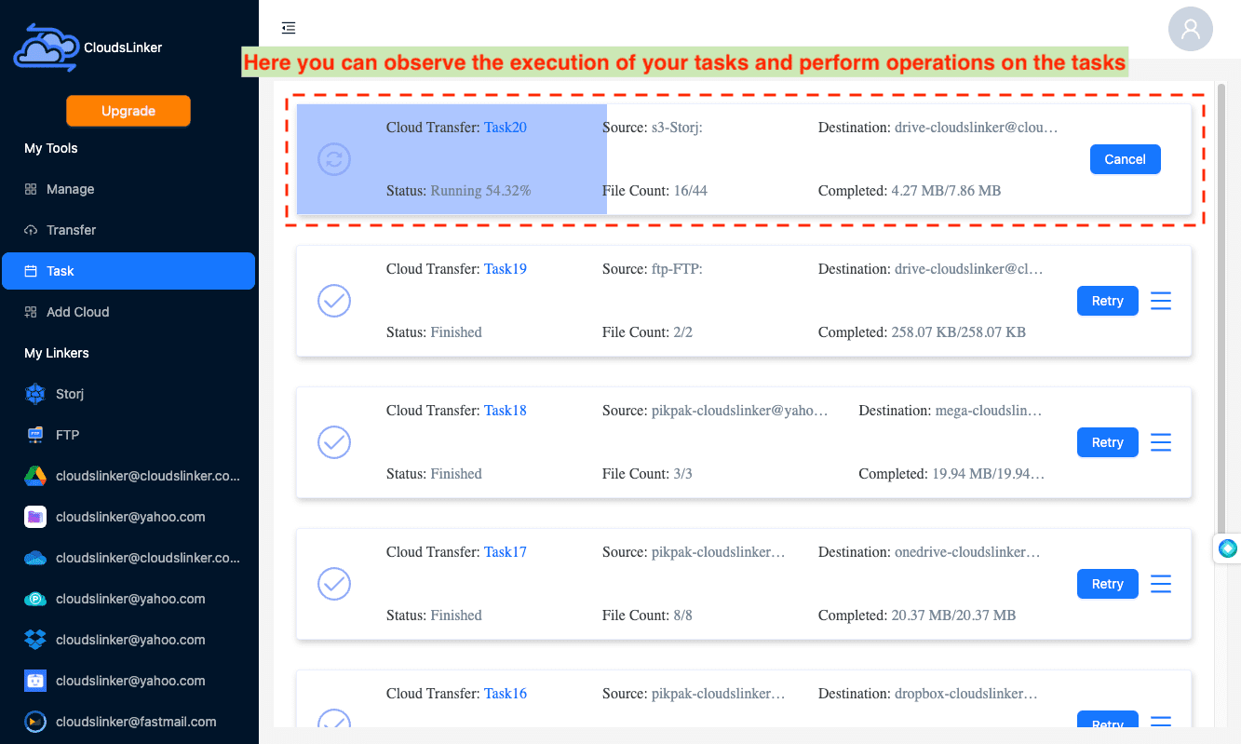Click the Task20 blue progress bar fill
The image size is (1241, 744).
click(452, 159)
